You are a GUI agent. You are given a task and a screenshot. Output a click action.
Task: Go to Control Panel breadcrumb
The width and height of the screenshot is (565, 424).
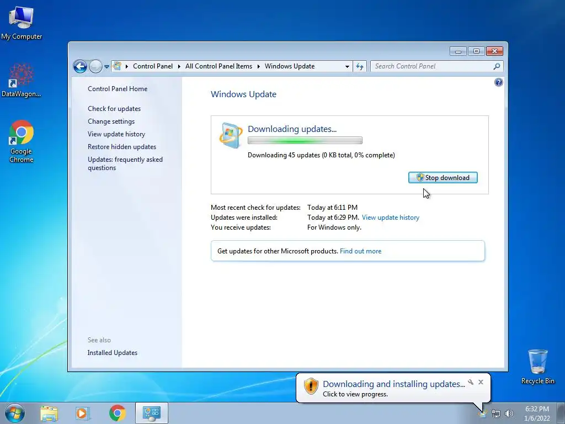[x=153, y=66]
